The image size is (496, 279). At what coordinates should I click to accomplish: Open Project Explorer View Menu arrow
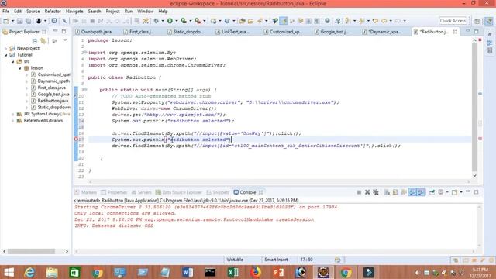pos(65,40)
